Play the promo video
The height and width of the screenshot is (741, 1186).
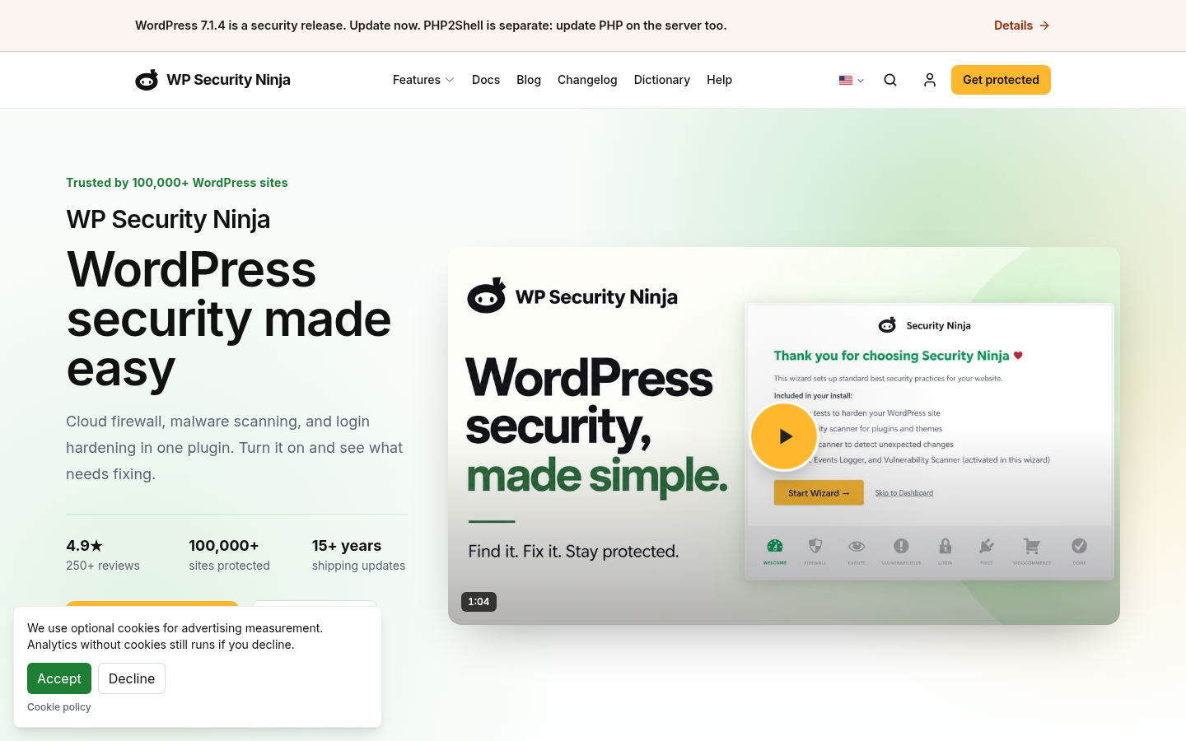pyautogui.click(x=784, y=436)
